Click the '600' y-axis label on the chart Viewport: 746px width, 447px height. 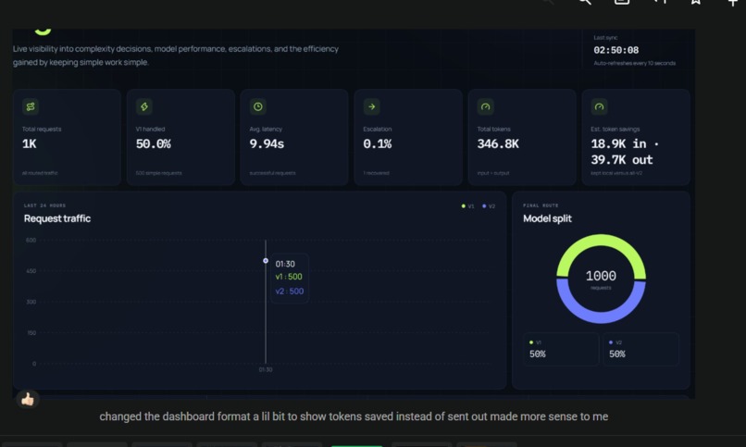pos(31,240)
